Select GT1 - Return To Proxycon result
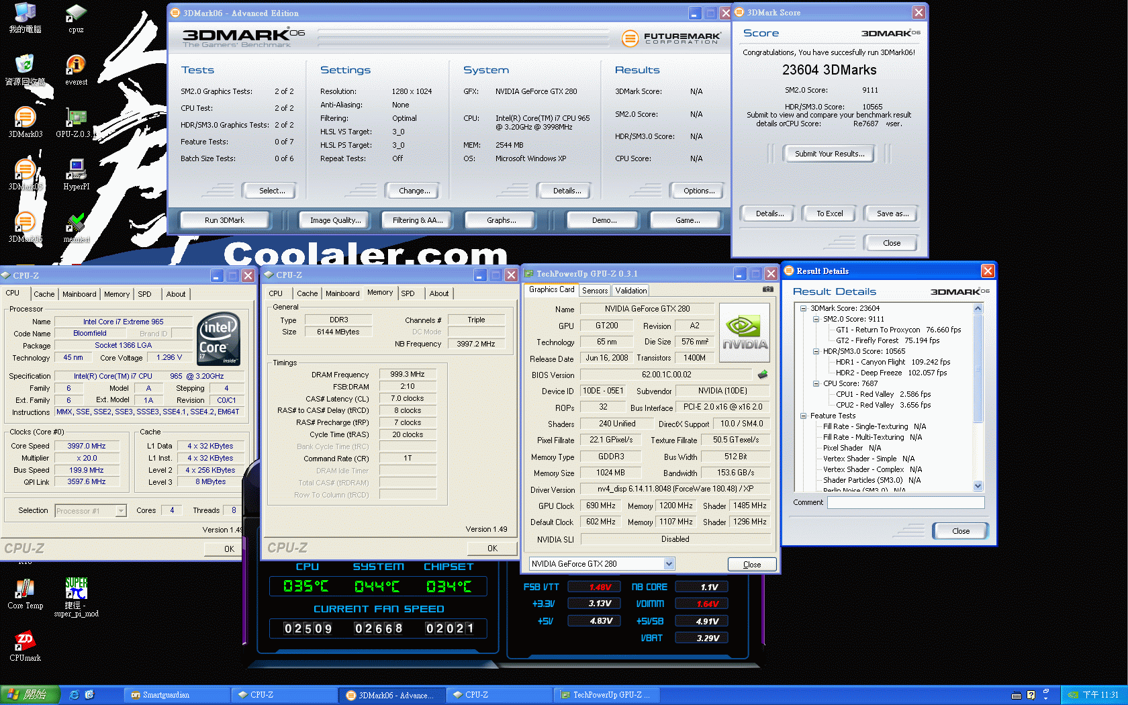The width and height of the screenshot is (1128, 705). pyautogui.click(x=898, y=330)
